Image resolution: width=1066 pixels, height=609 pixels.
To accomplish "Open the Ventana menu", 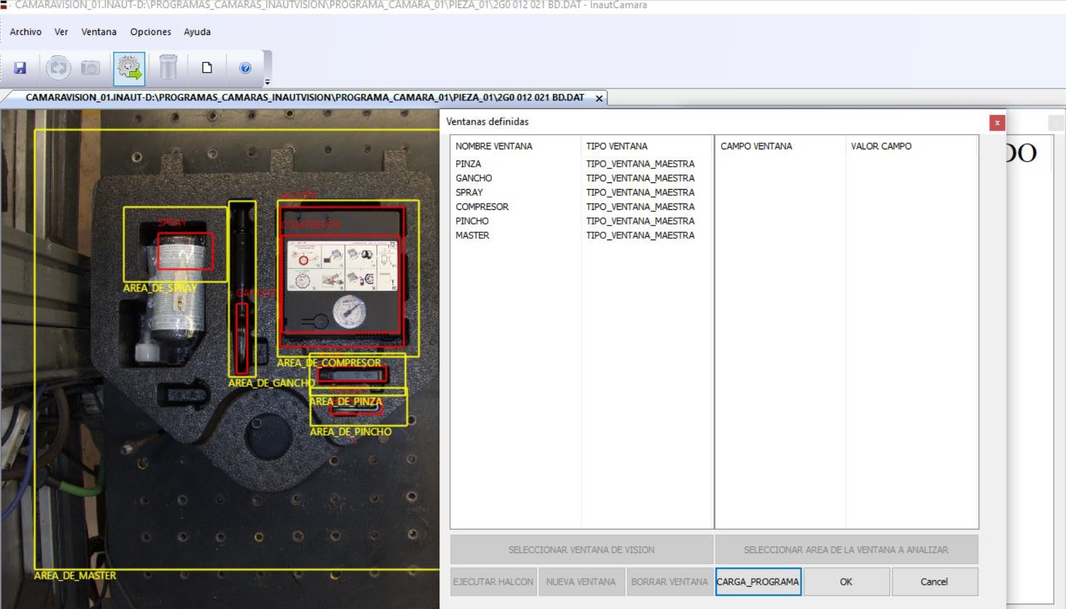I will click(98, 32).
